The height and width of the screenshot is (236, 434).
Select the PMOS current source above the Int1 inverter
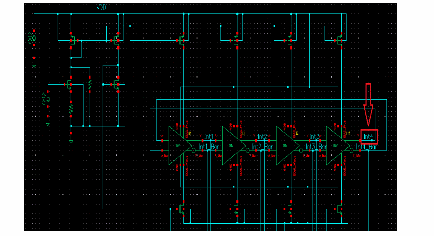[182, 40]
